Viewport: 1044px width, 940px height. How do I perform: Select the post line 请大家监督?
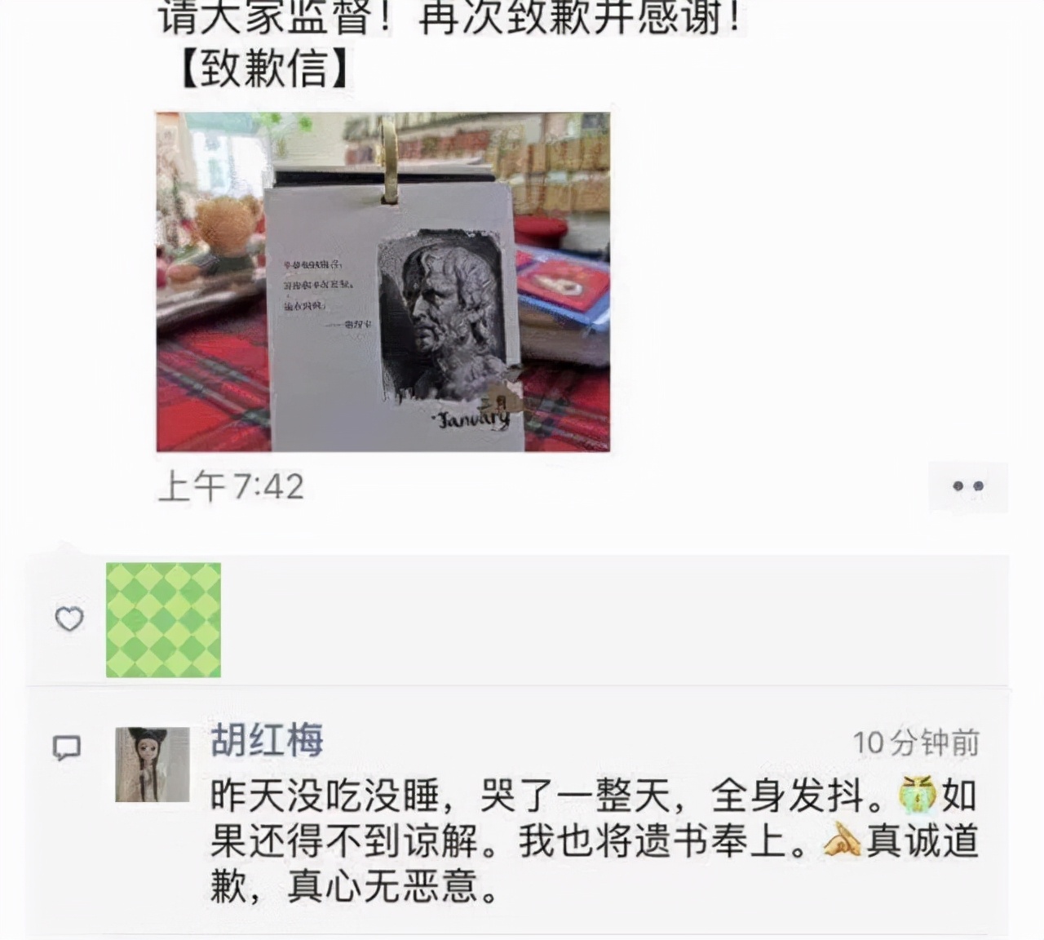click(451, 16)
